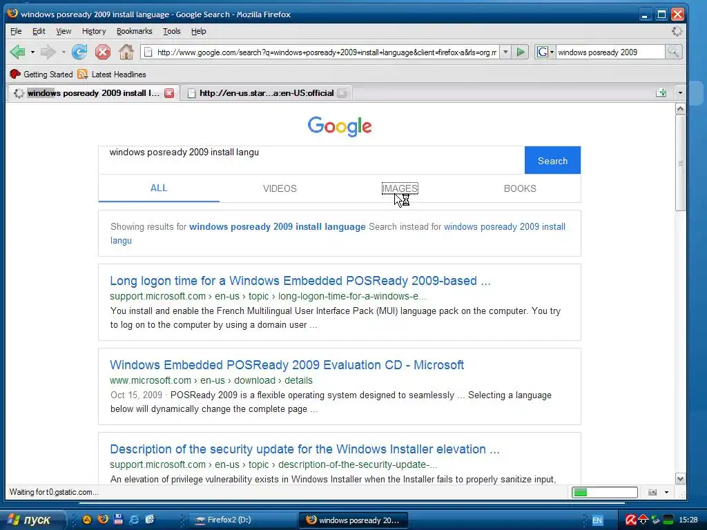Open the Tools menu
Screen dimensions: 707x530
coord(171,31)
